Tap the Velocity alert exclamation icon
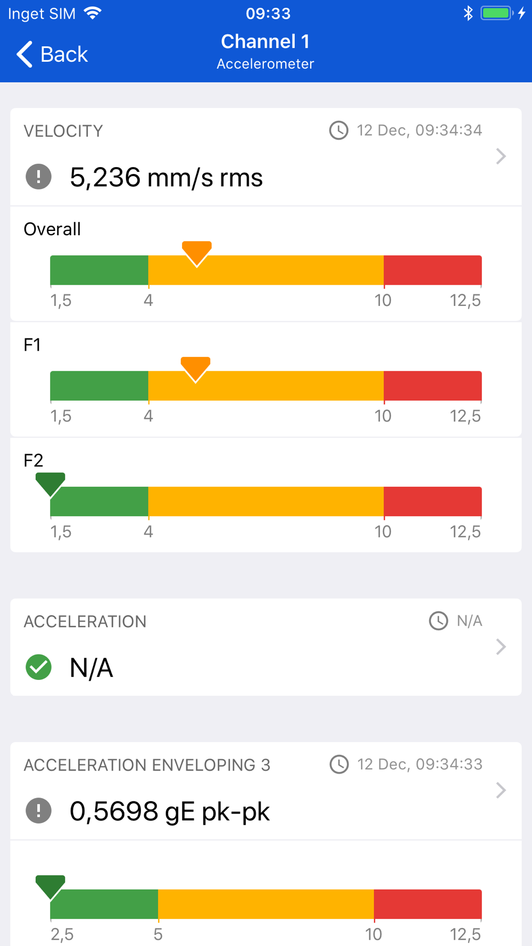Screen dimensions: 532x946 pyautogui.click(x=38, y=177)
